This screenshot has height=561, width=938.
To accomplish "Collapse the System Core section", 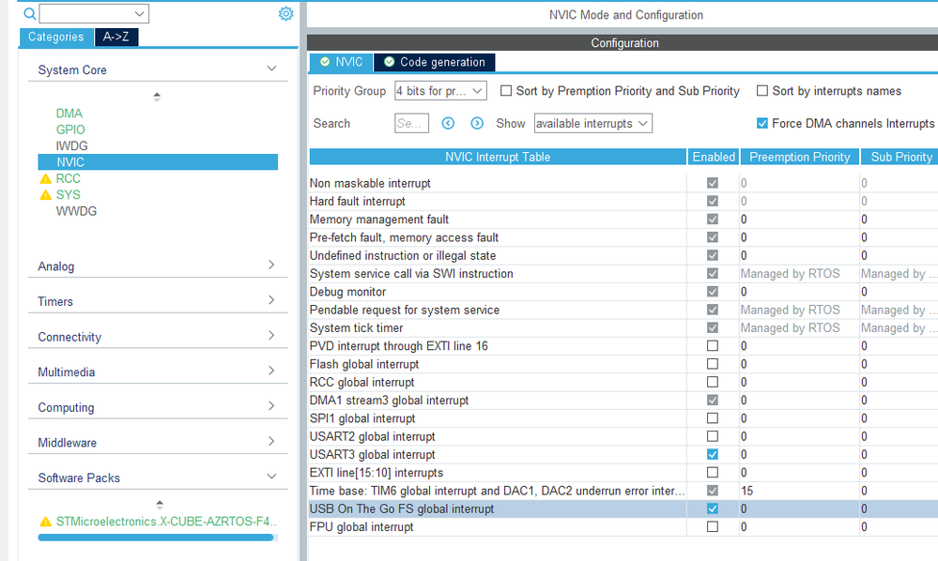I will (x=271, y=68).
